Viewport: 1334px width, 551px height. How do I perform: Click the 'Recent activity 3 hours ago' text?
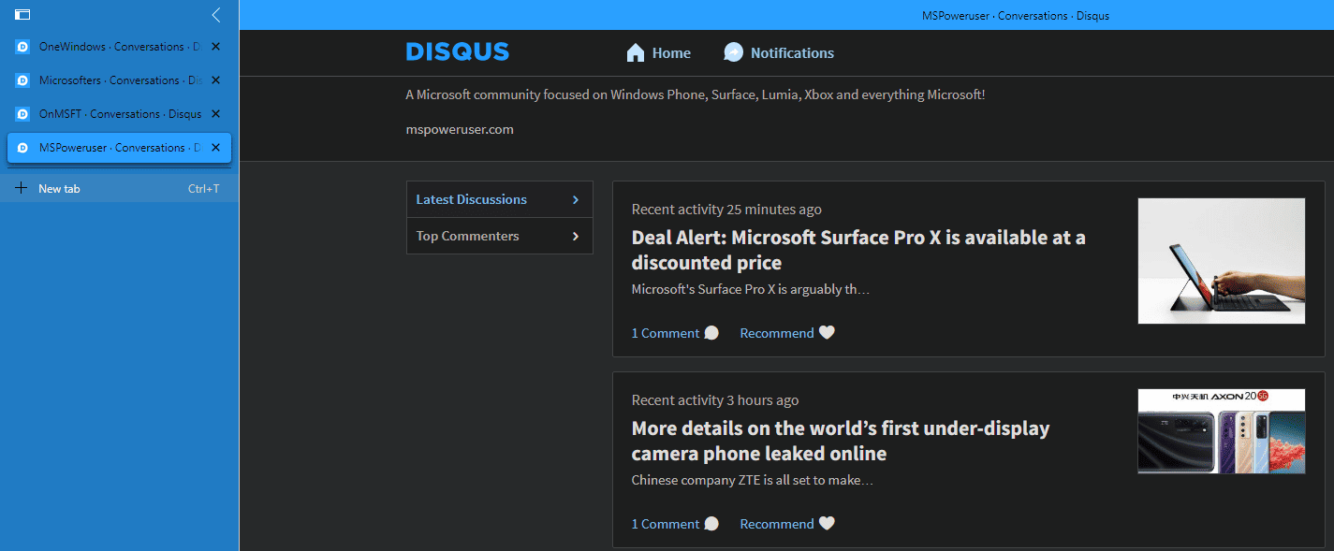715,399
